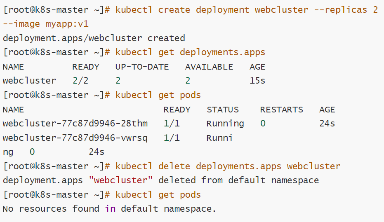Click 'No resources found' output line
This screenshot has height=222, width=384.
[x=109, y=209]
